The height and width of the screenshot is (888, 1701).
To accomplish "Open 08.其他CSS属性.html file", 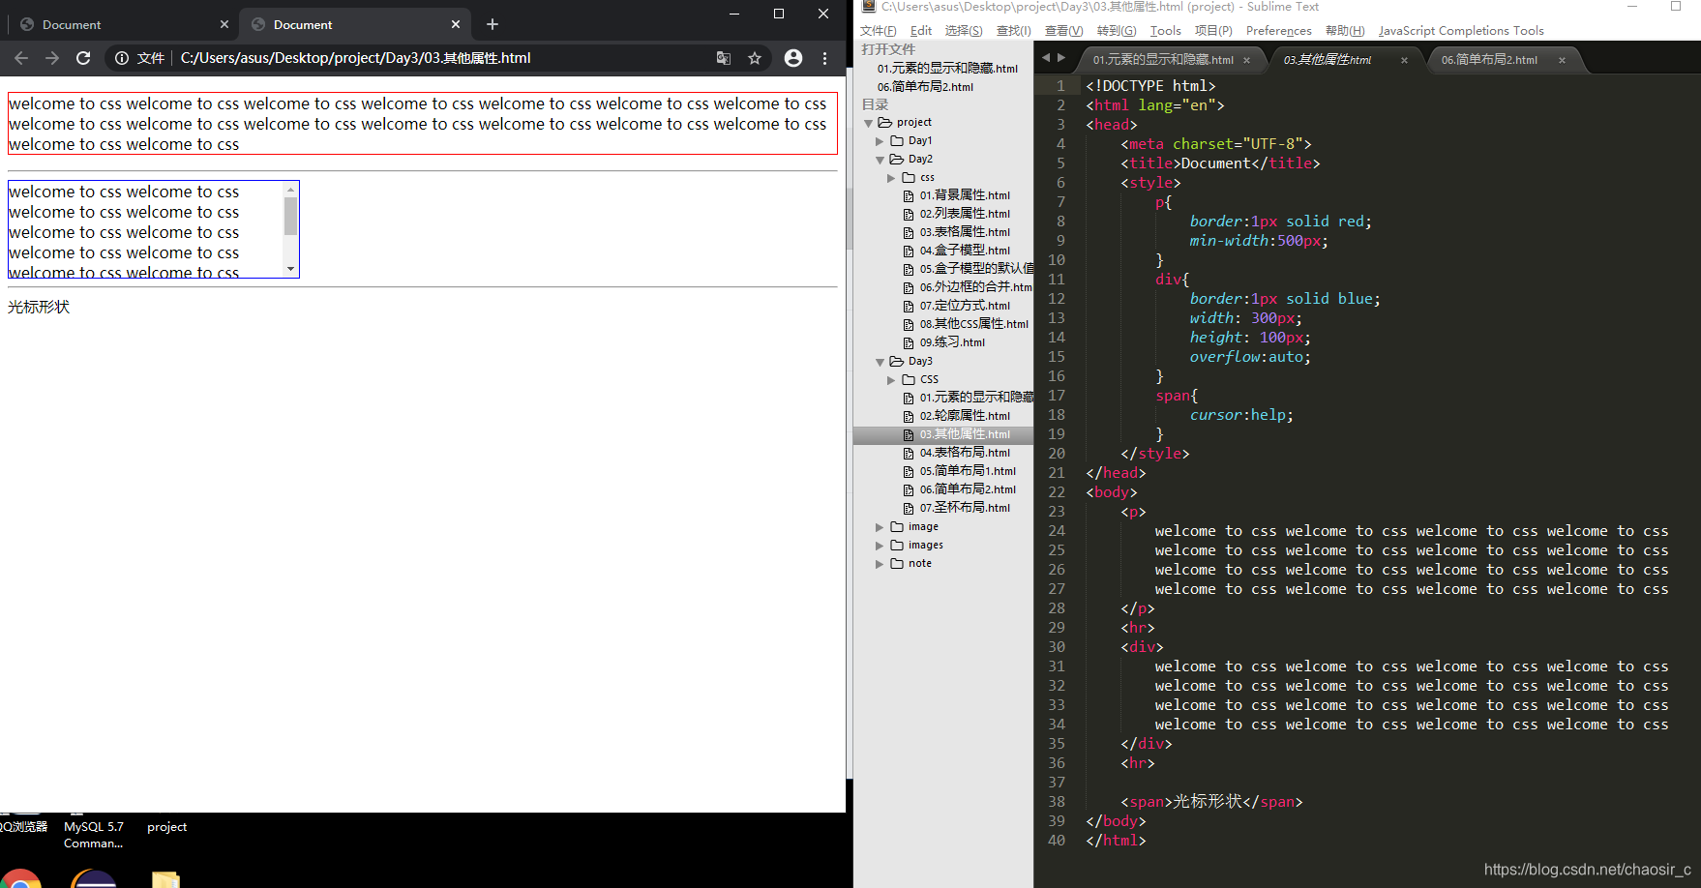I will click(973, 324).
